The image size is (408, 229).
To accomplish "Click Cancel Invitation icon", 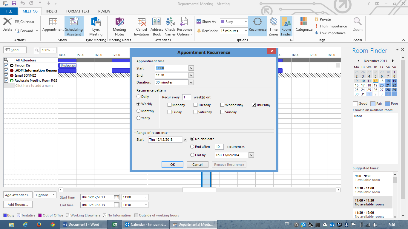I will [x=142, y=26].
